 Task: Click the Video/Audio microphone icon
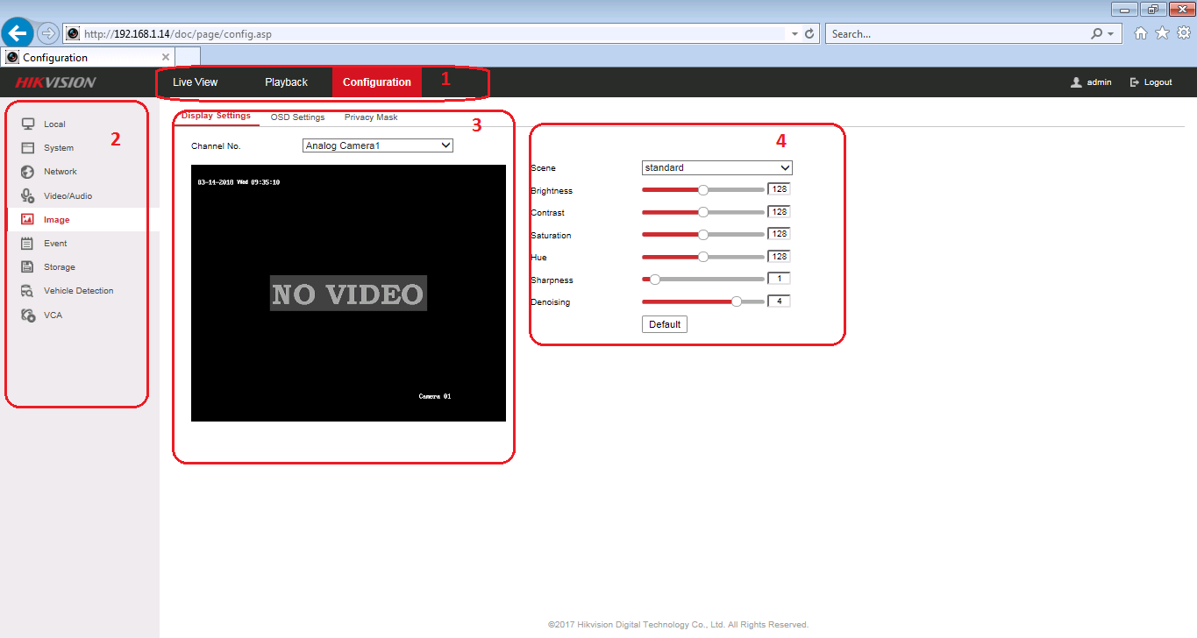28,196
